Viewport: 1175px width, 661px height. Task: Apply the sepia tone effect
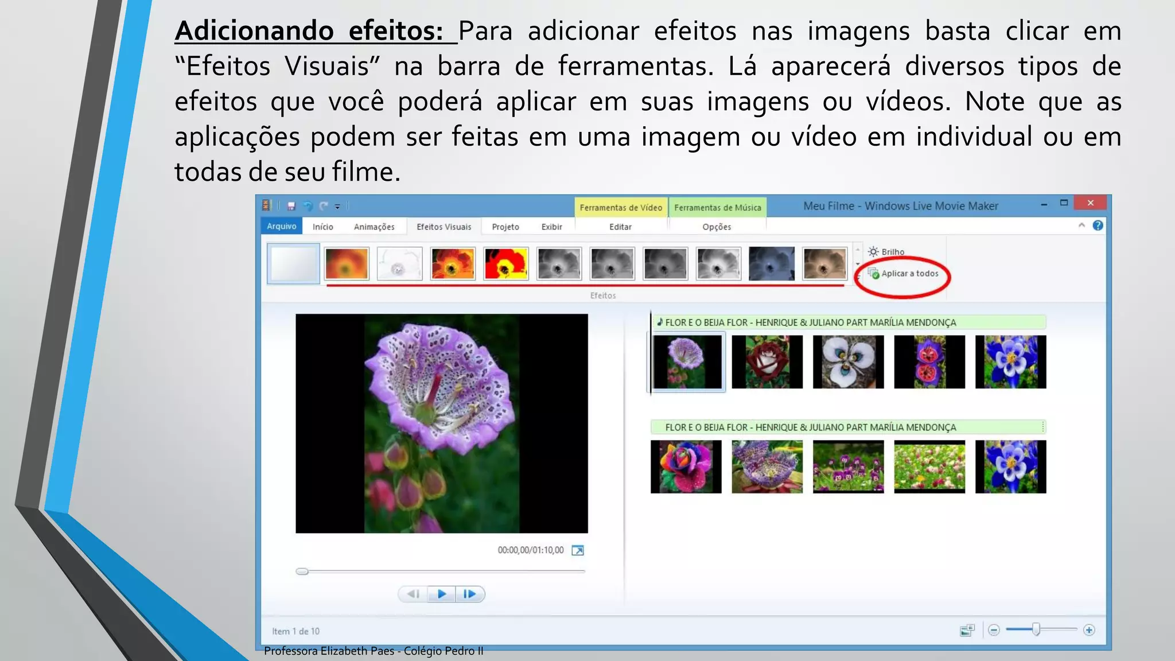coord(824,263)
